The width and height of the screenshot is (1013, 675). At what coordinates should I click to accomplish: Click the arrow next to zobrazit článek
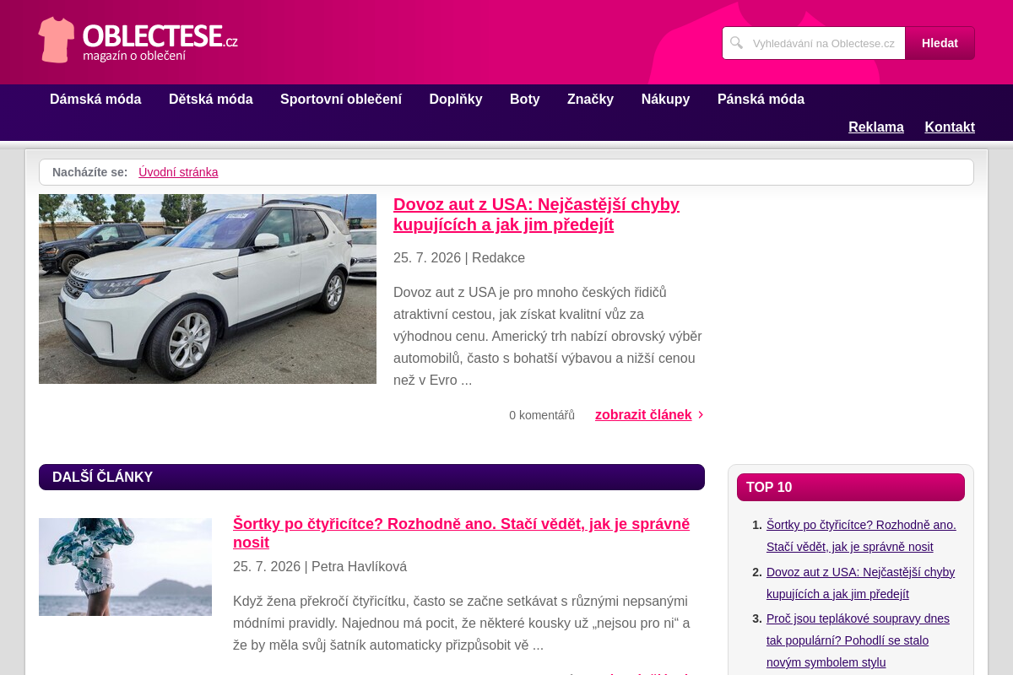pos(701,415)
